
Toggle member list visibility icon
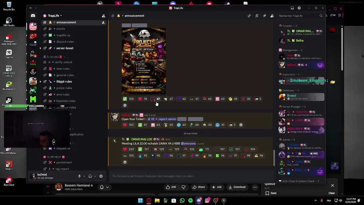click(272, 16)
